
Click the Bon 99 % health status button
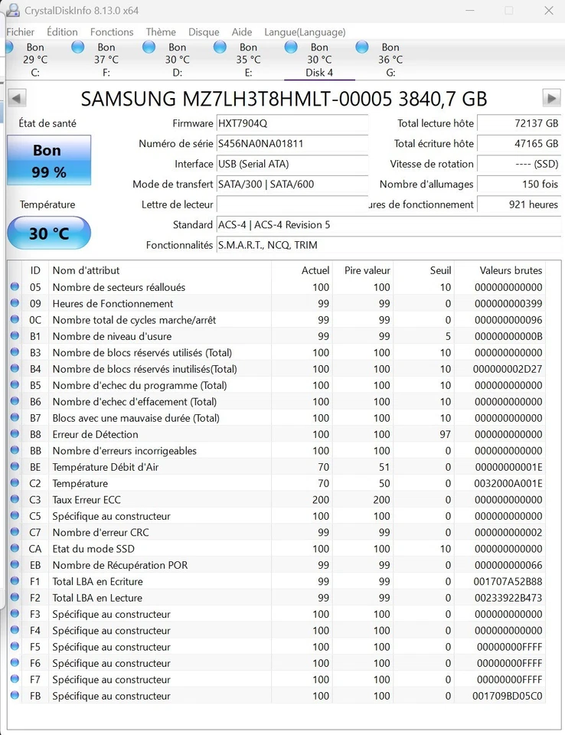49,160
